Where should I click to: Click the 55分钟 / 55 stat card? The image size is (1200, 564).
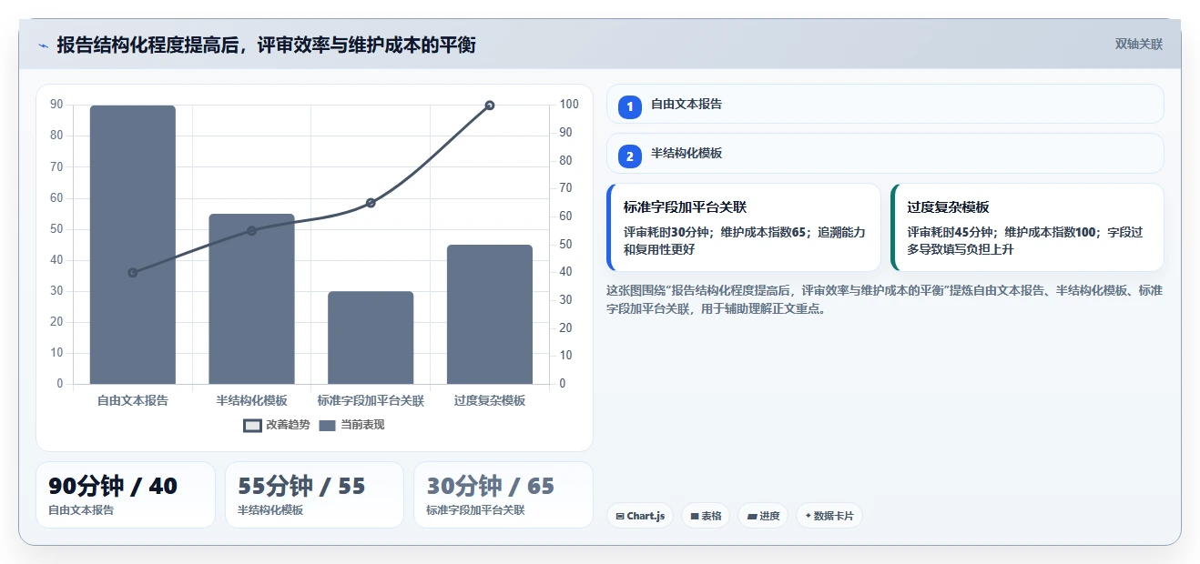(314, 495)
